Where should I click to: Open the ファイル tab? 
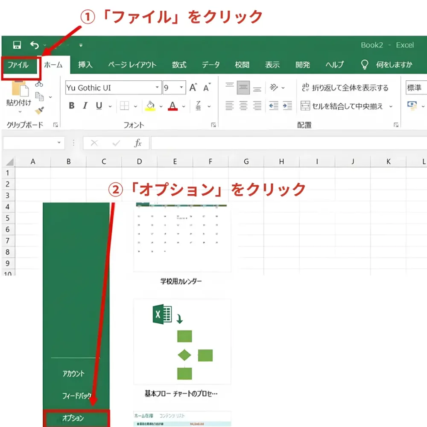click(x=18, y=65)
